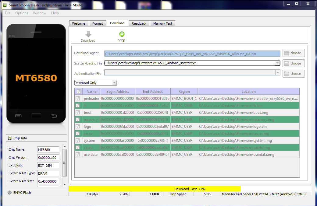Click the Download arrow icon

point(88,34)
